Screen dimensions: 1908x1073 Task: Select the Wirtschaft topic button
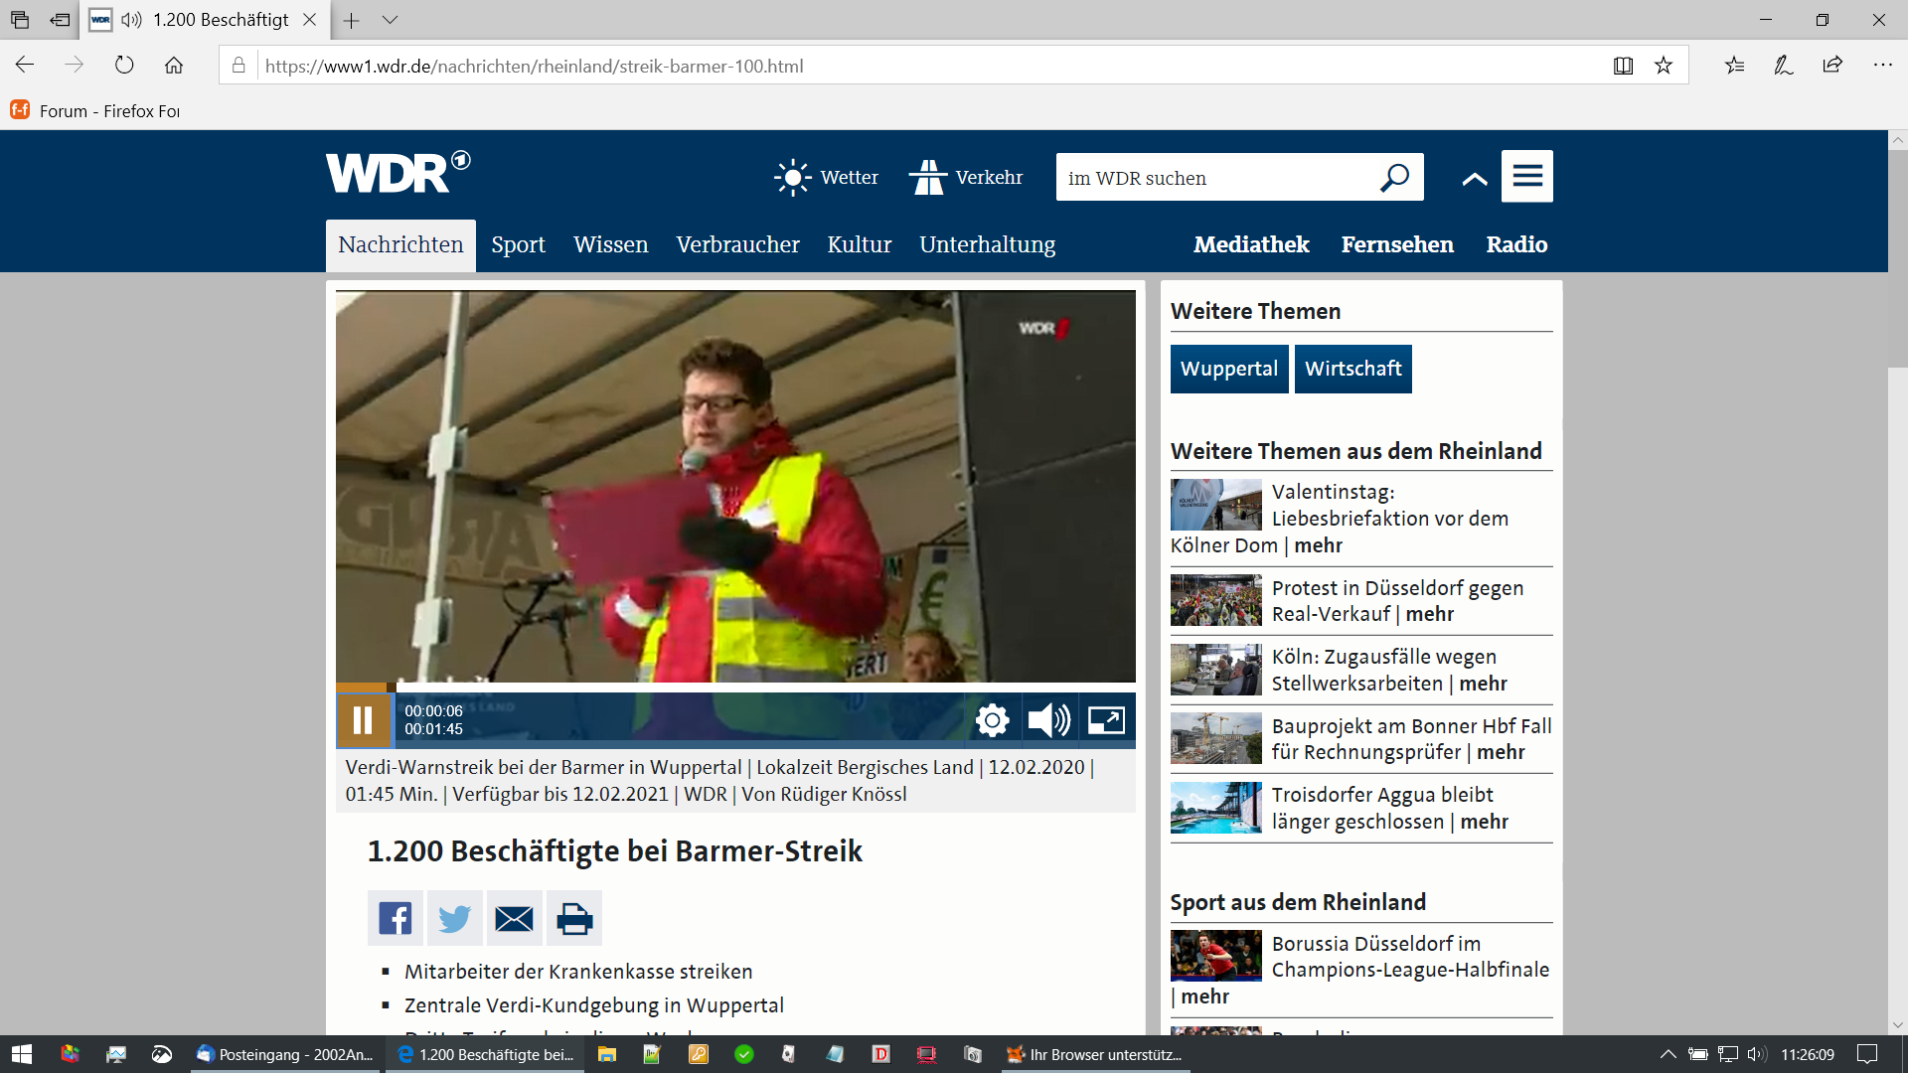(1352, 369)
